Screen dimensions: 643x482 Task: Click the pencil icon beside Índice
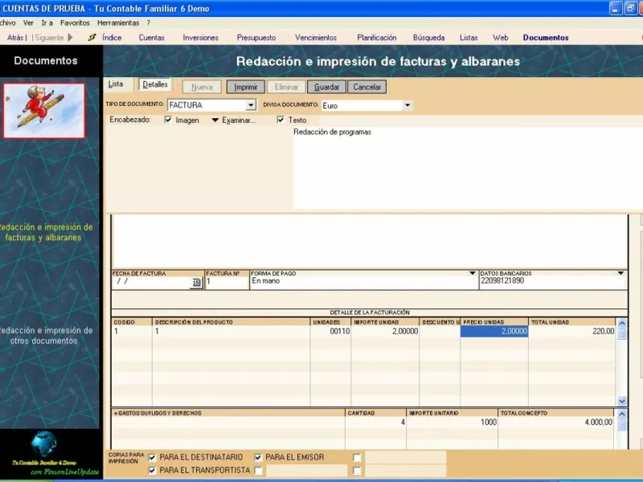point(92,37)
